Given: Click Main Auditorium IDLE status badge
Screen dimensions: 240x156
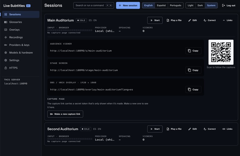Looking at the screenshot, I should (81, 20).
